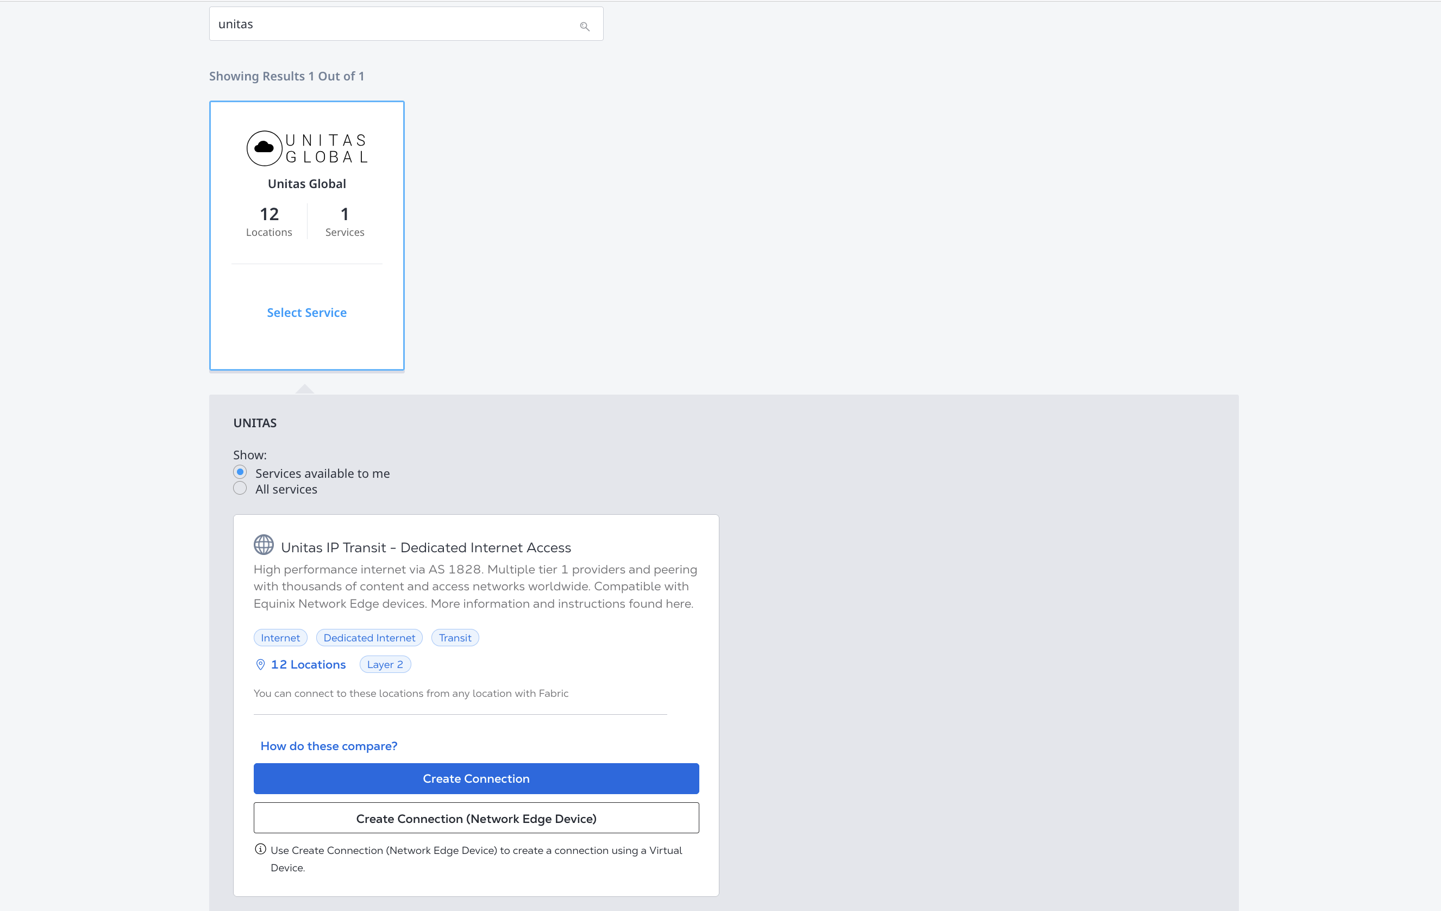Screen dimensions: 1441x911
Task: Click the 'Unitas IP Transit – Dedicated Internet Access' title
Action: (426, 548)
